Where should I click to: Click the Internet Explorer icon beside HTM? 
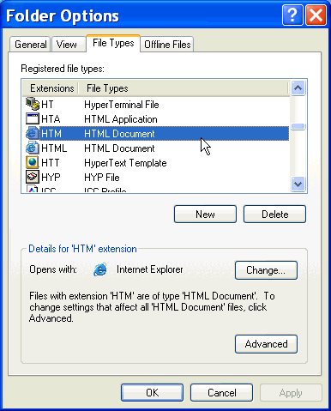(x=33, y=133)
